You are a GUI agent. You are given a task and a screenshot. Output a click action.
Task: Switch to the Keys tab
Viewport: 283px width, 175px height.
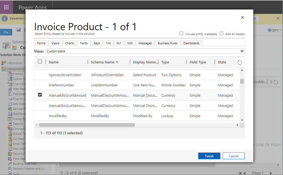97,43
